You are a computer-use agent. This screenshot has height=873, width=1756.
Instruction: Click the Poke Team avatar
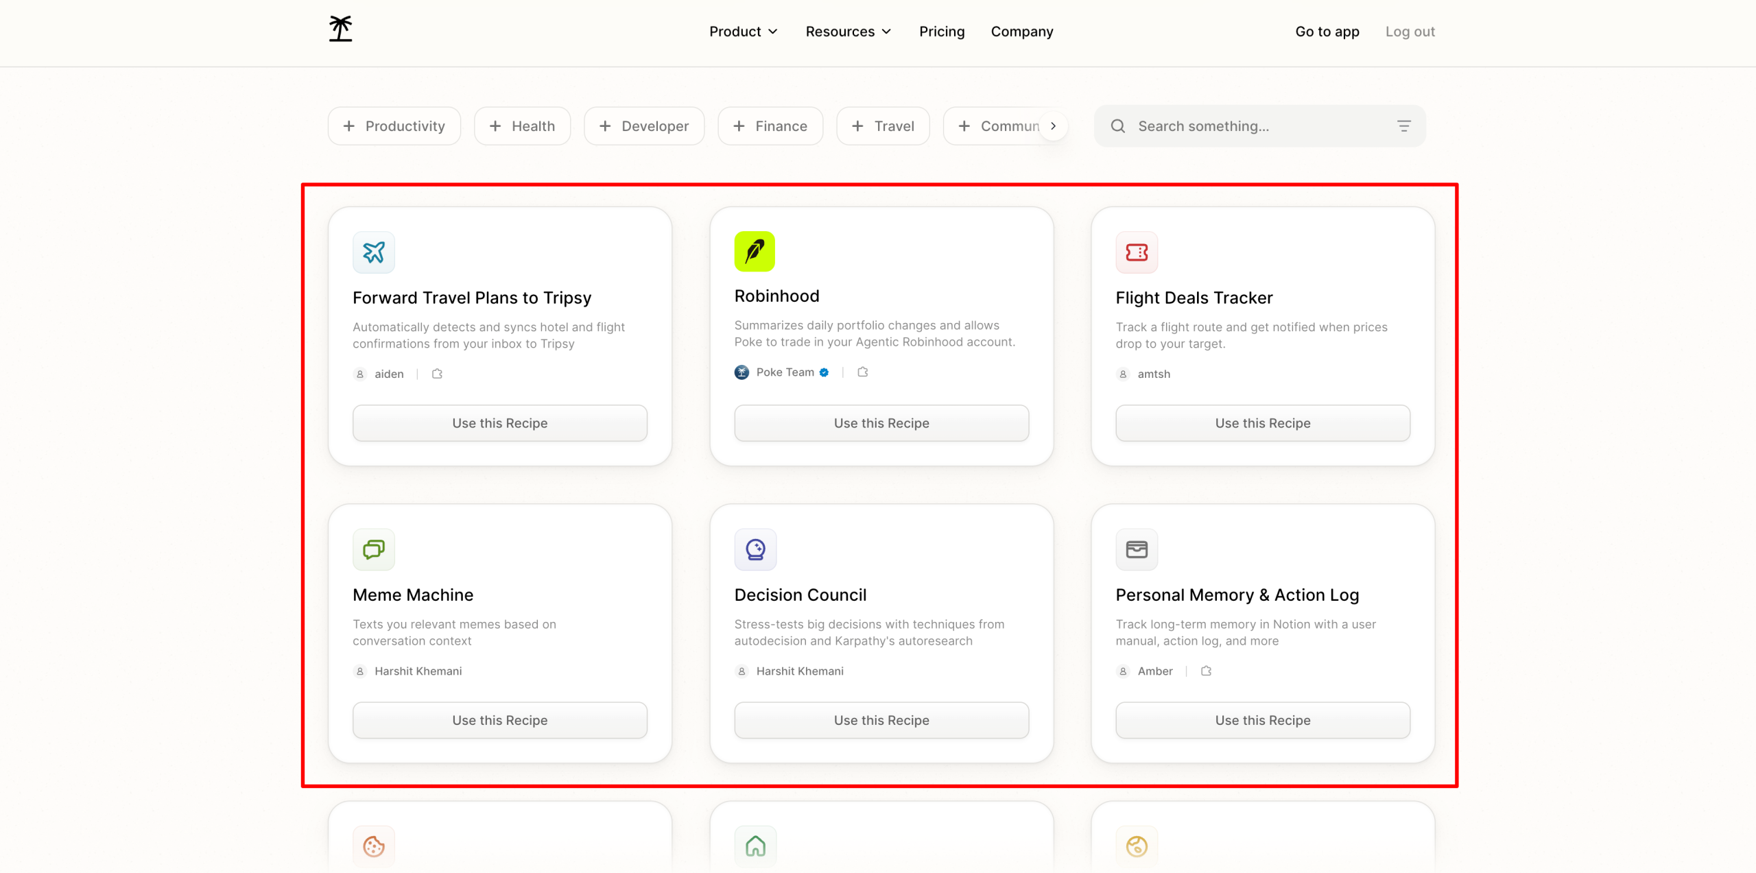[x=741, y=372]
